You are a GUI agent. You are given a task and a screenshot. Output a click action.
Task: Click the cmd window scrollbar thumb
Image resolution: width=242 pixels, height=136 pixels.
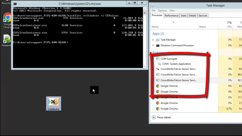click(145, 13)
